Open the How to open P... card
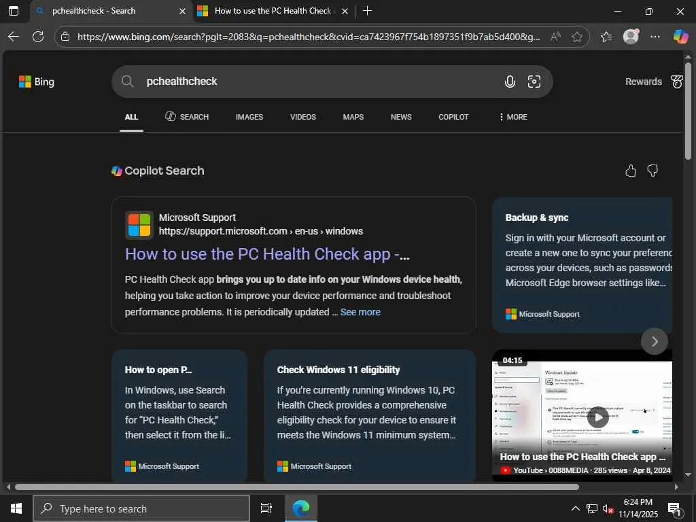The height and width of the screenshot is (522, 696). (x=179, y=415)
